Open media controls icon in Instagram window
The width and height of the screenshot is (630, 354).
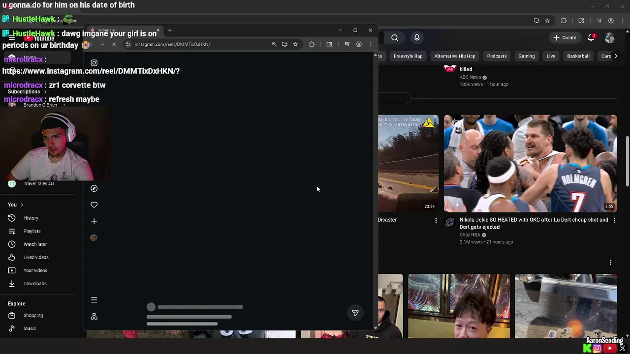[347, 44]
